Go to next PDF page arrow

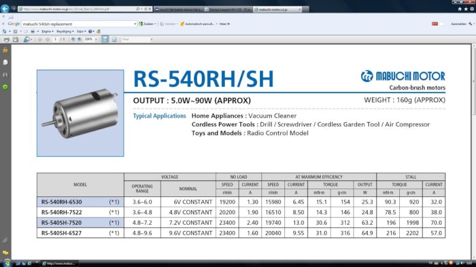coord(48,39)
